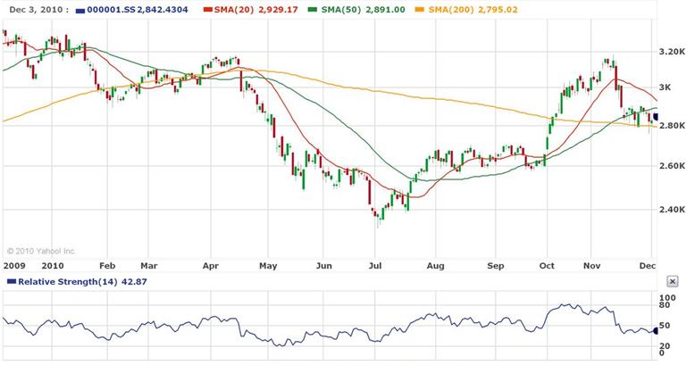Click the 2009 label on time axis
The width and height of the screenshot is (695, 365).
click(x=14, y=265)
